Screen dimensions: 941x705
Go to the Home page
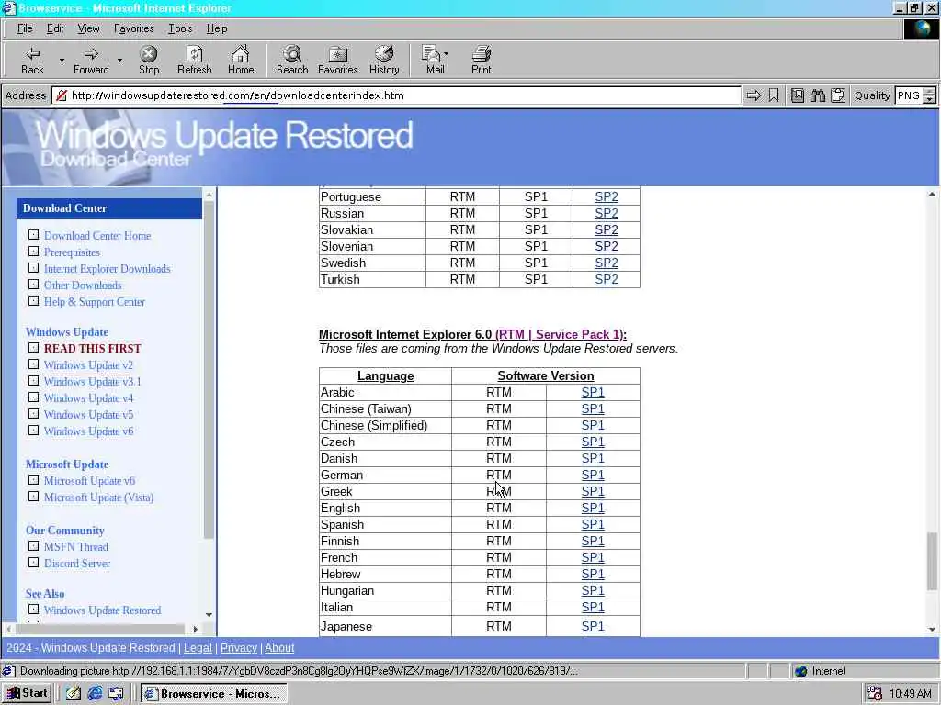pos(241,60)
